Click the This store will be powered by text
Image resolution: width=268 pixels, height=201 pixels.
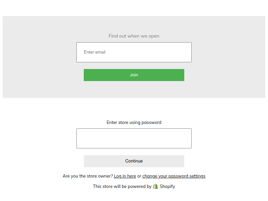(x=122, y=186)
